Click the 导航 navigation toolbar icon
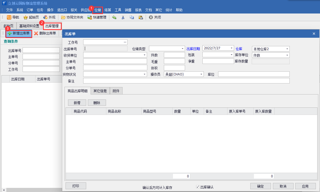 click(x=9, y=17)
